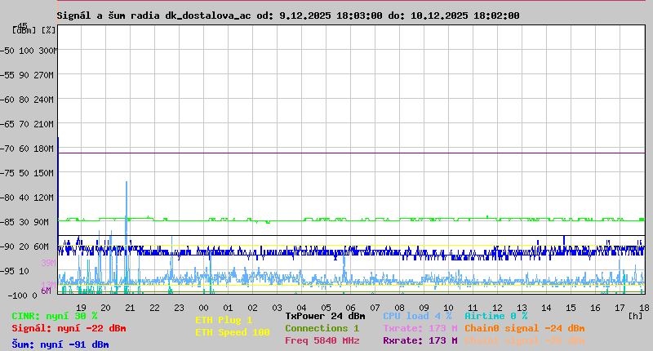653x351 pixels.
Task: Click the '00' midnight tick on the time axis
Action: [203, 308]
